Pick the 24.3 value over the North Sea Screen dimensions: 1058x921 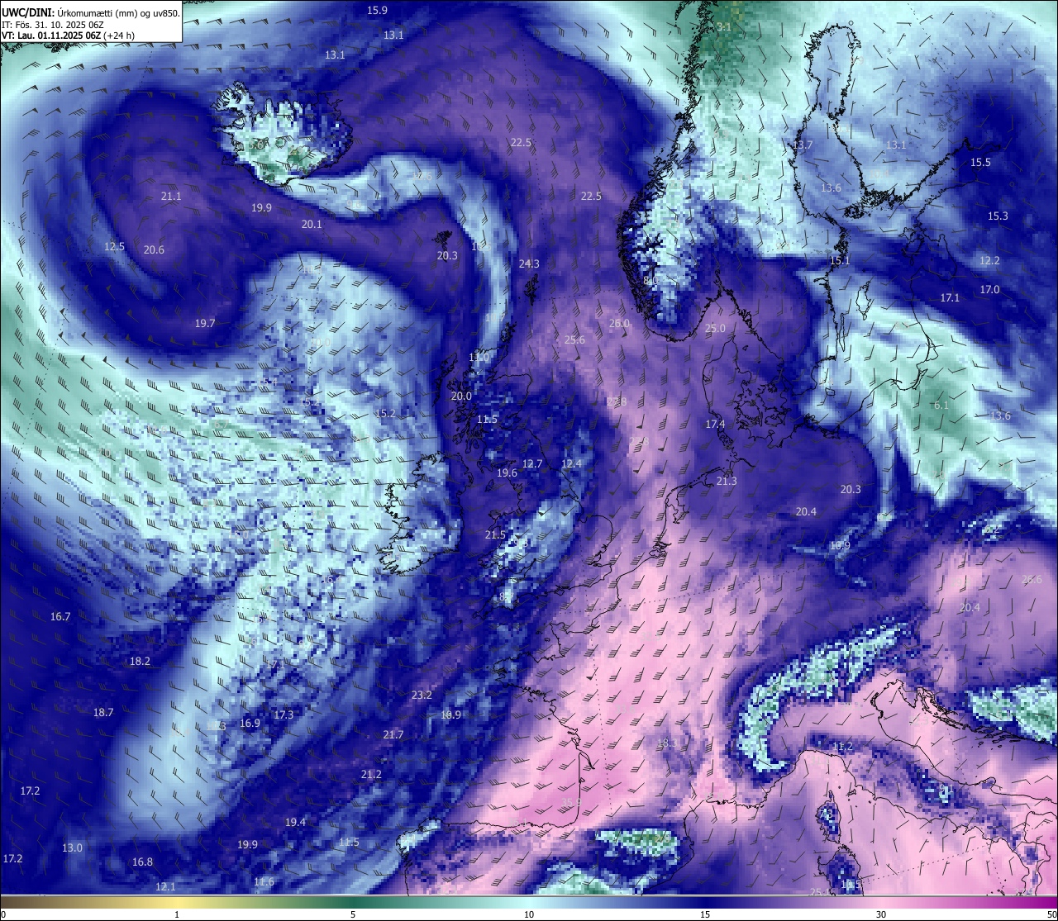tap(529, 264)
